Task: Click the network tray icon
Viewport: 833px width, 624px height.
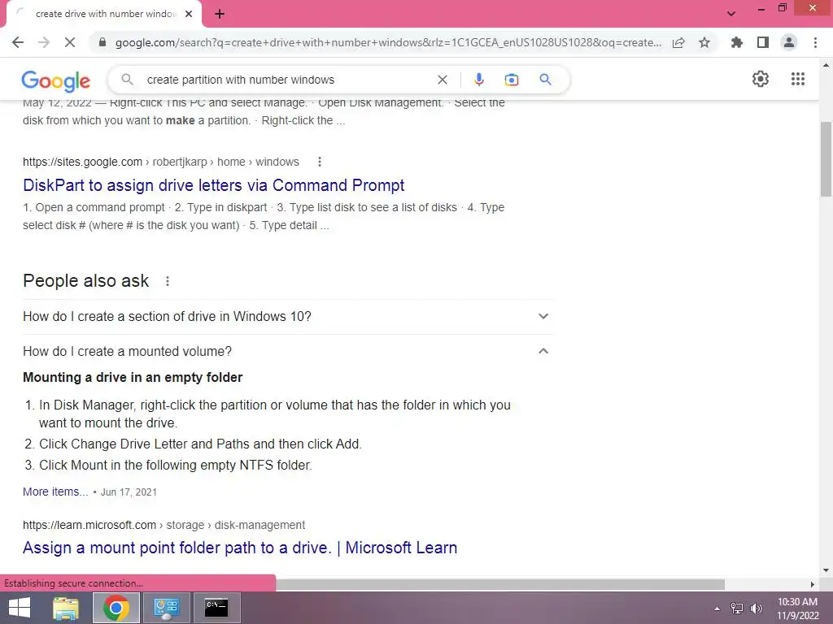Action: pos(737,609)
